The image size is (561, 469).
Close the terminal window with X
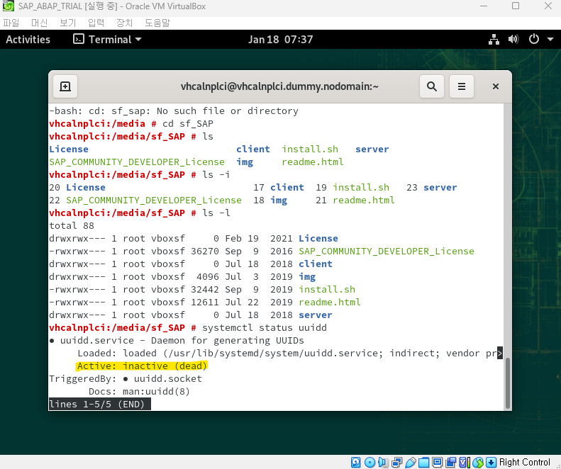point(496,86)
